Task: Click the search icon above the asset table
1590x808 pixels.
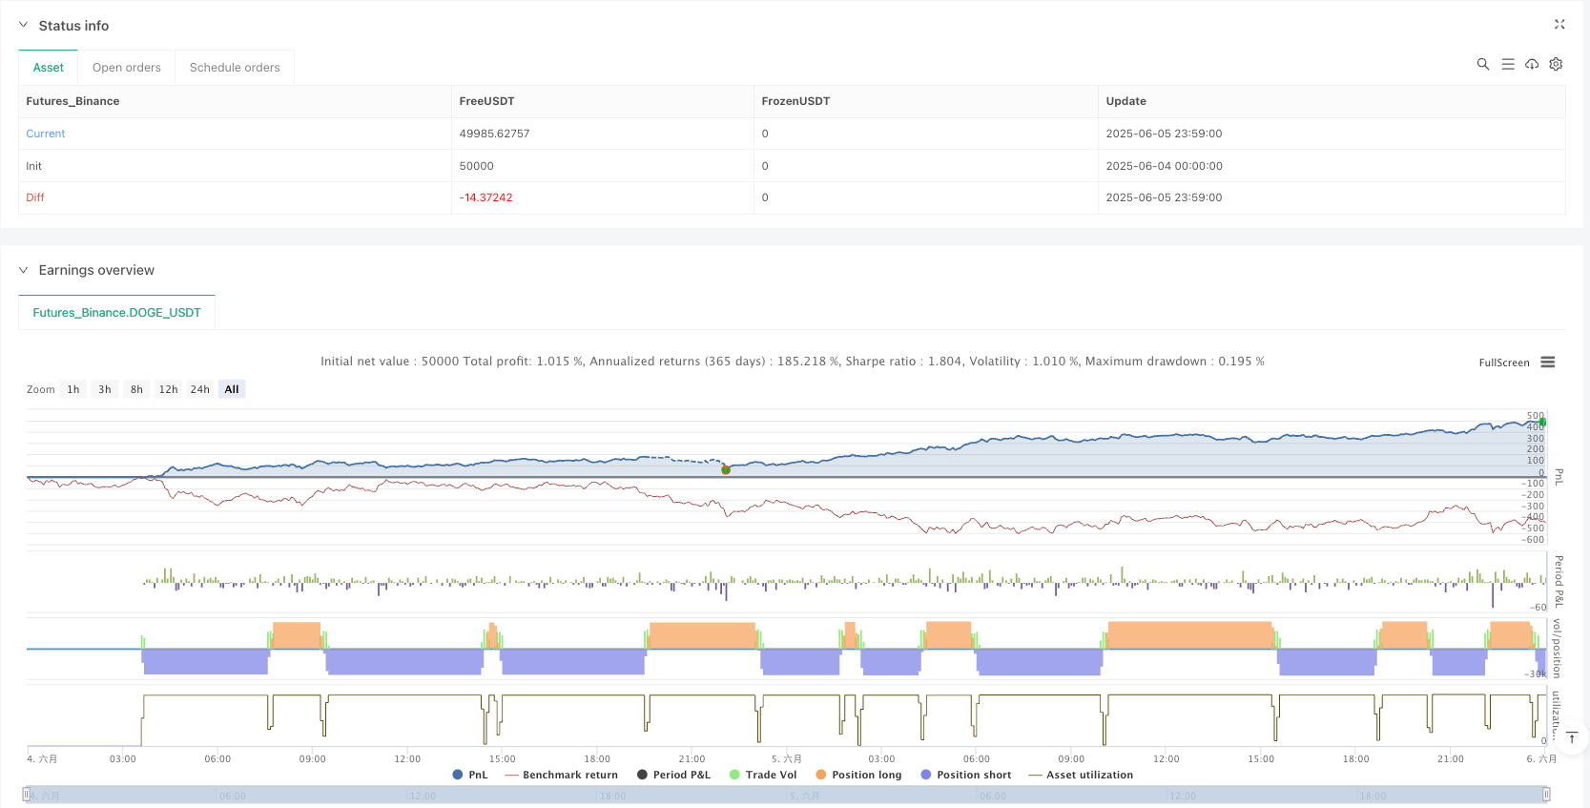Action: point(1482,64)
